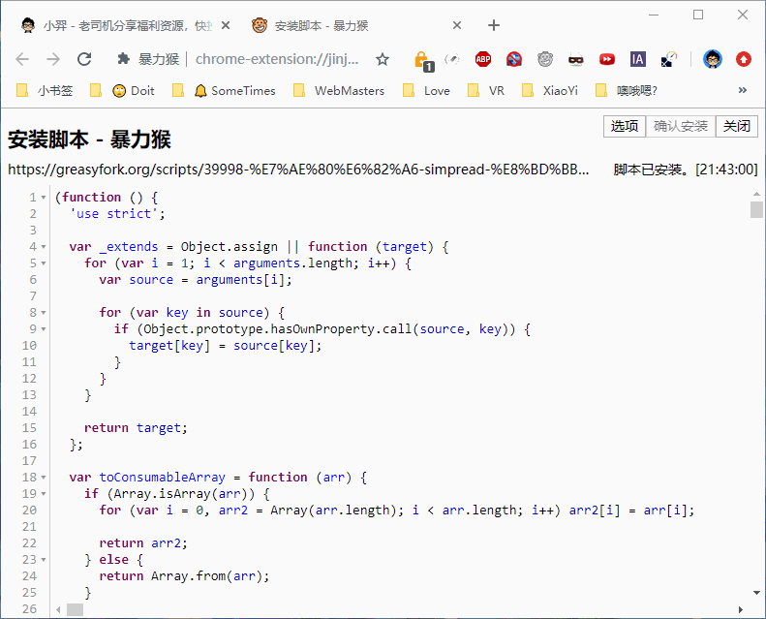
Task: Click the red upload arrow extension icon
Action: tap(744, 59)
